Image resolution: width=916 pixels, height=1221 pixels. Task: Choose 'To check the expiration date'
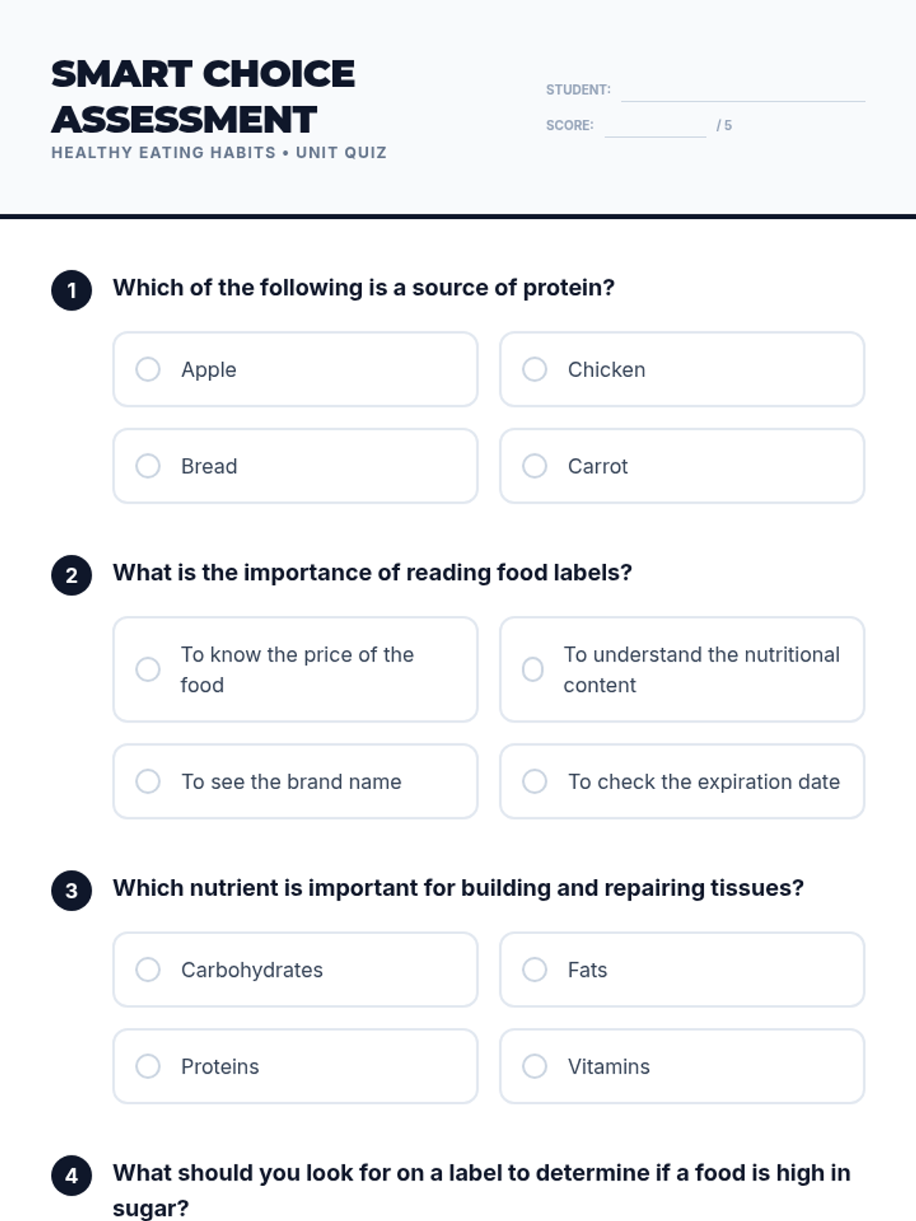(534, 781)
